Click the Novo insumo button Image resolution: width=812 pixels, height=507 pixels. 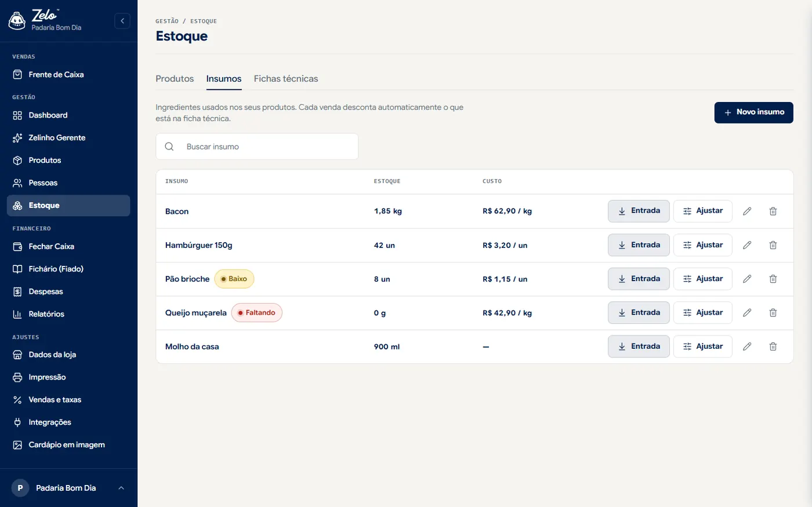753,112
